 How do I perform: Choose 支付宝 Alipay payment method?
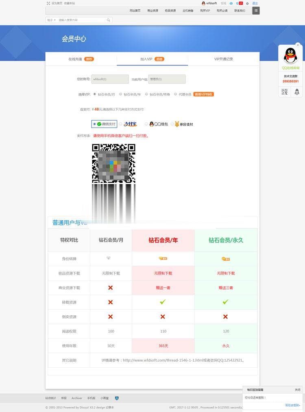point(128,124)
